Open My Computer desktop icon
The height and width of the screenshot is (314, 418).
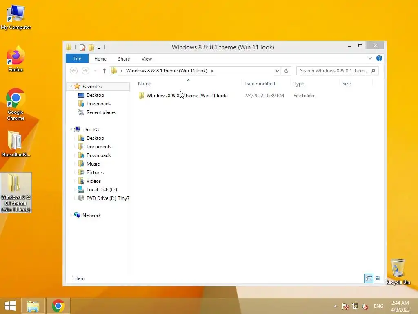16,17
